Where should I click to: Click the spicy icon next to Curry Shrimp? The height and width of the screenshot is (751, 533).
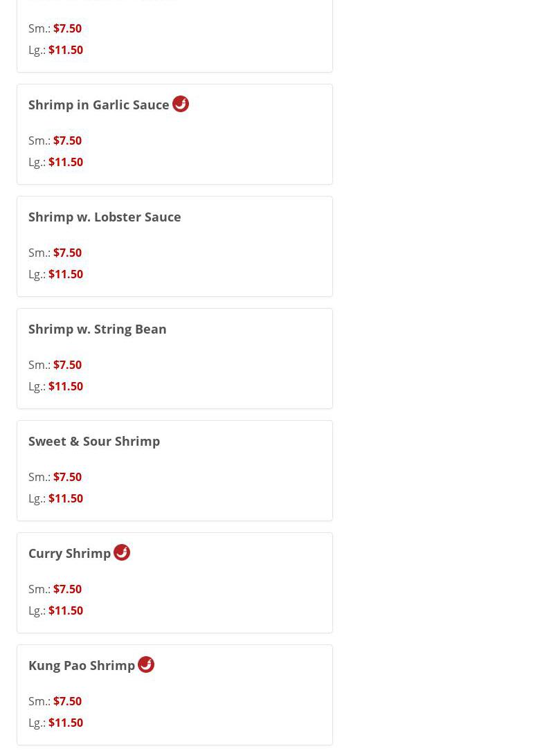coord(122,552)
